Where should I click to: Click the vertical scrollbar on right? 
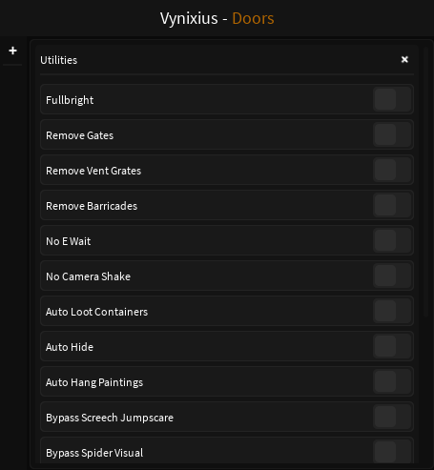click(x=425, y=182)
